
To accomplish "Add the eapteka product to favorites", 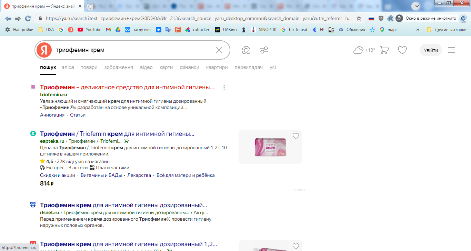I will click(x=296, y=136).
